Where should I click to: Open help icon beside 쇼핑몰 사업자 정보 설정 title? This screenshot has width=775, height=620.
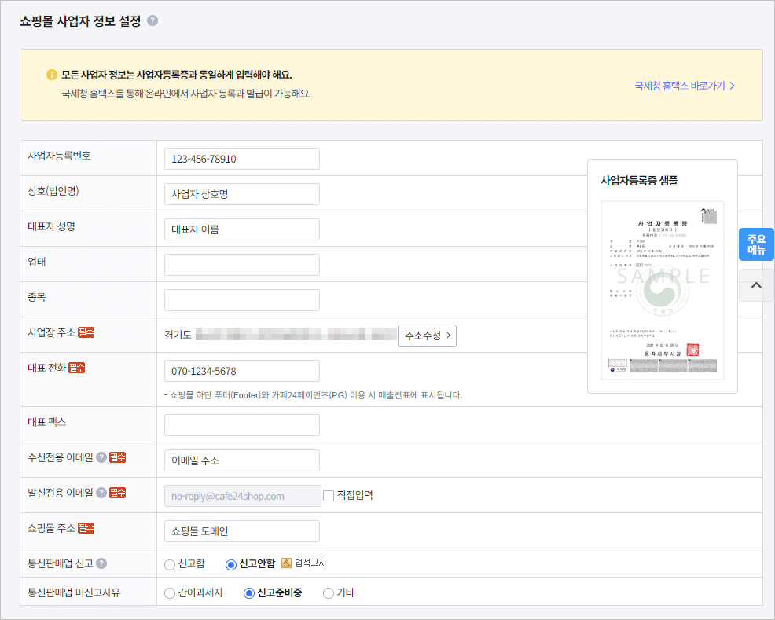[152, 20]
